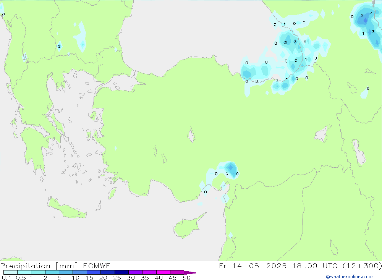382x280 pixels.
Task: Click the lone '2' value over the Balkans
Action: click(59, 46)
